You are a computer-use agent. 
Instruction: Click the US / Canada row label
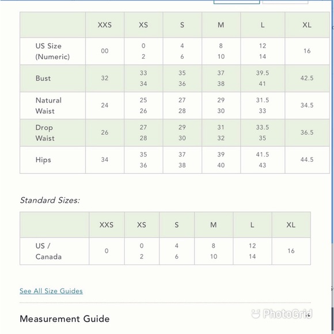coord(48,251)
